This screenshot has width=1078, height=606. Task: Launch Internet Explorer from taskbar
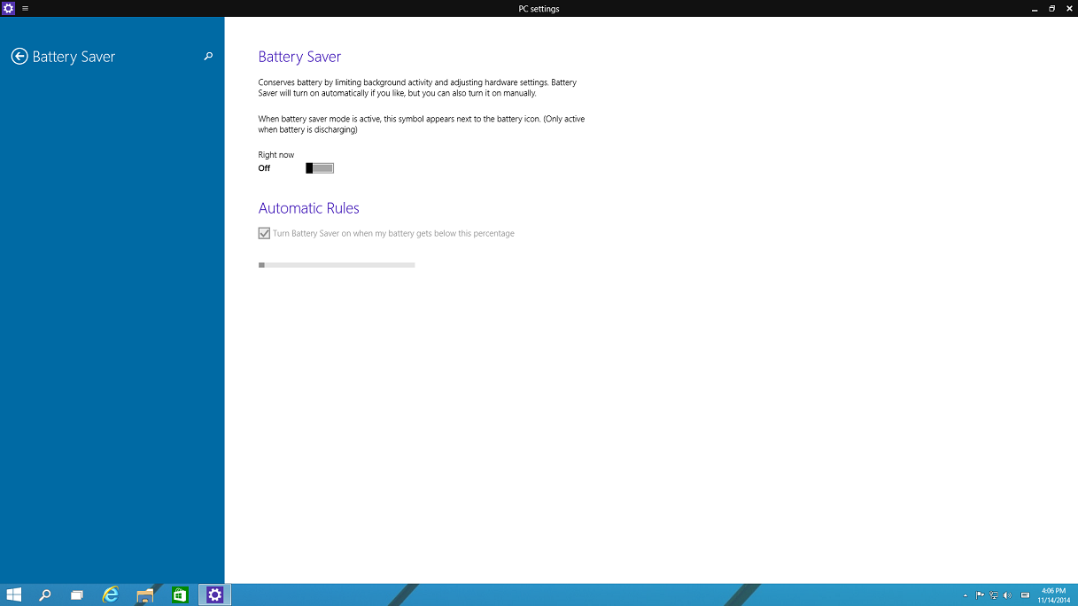coord(111,595)
